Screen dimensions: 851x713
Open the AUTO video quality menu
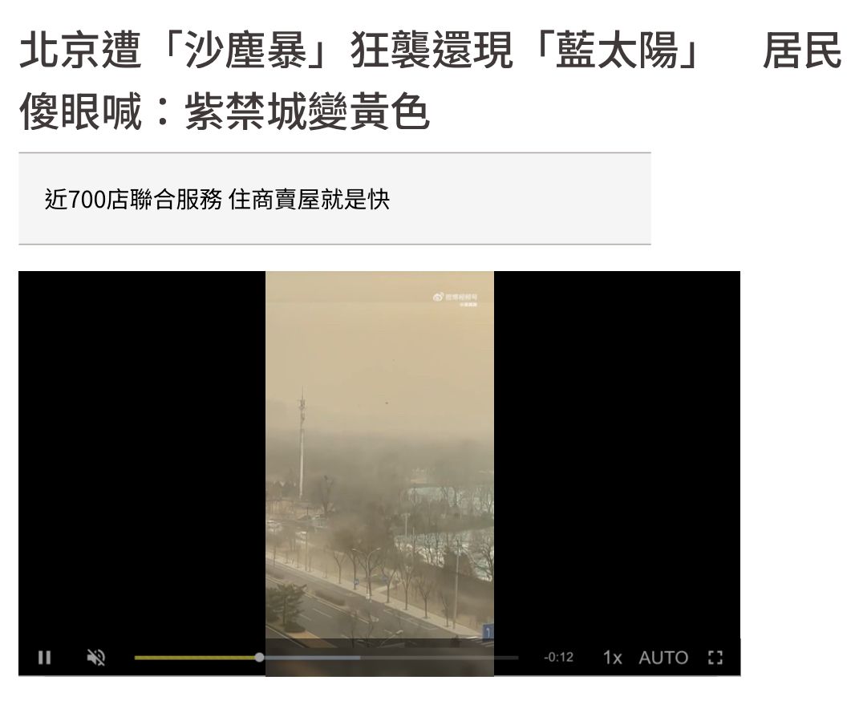point(663,658)
